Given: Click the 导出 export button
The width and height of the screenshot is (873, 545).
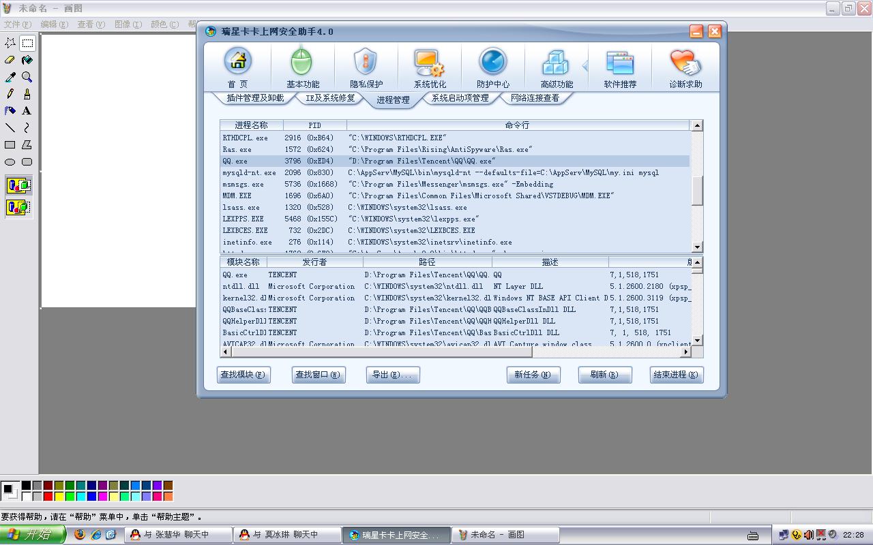Looking at the screenshot, I should [393, 375].
